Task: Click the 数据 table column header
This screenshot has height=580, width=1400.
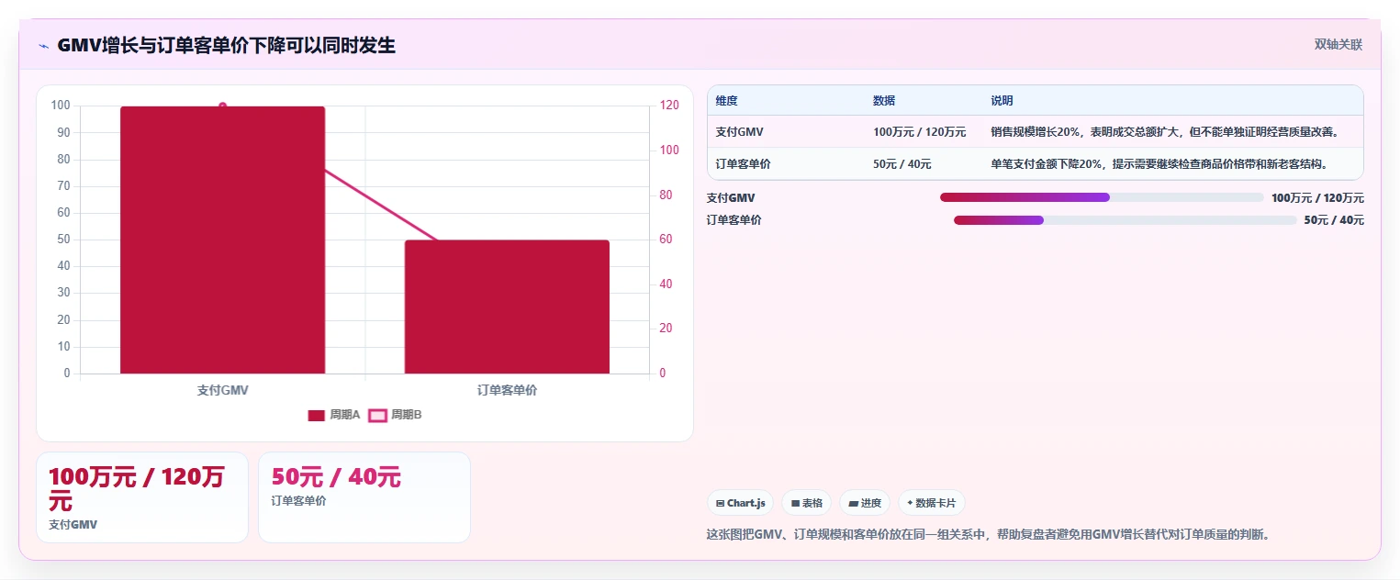Action: point(884,101)
